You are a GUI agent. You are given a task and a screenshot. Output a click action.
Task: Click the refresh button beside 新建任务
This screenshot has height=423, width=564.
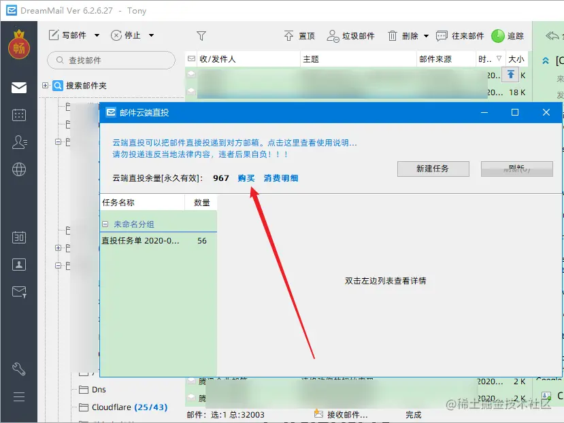(517, 169)
